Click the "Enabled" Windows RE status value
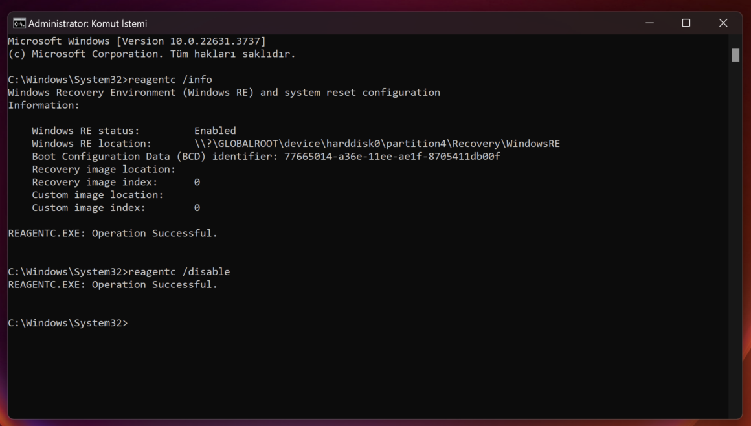 coord(215,131)
